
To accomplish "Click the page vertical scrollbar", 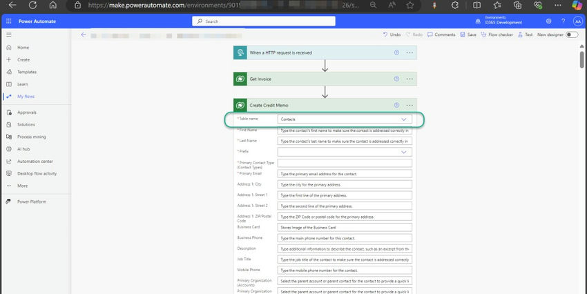I will click(x=581, y=60).
